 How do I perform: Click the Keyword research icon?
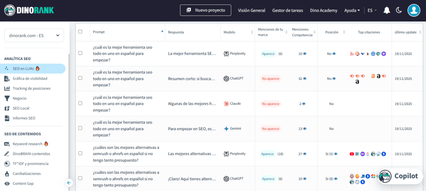[x=7, y=144]
